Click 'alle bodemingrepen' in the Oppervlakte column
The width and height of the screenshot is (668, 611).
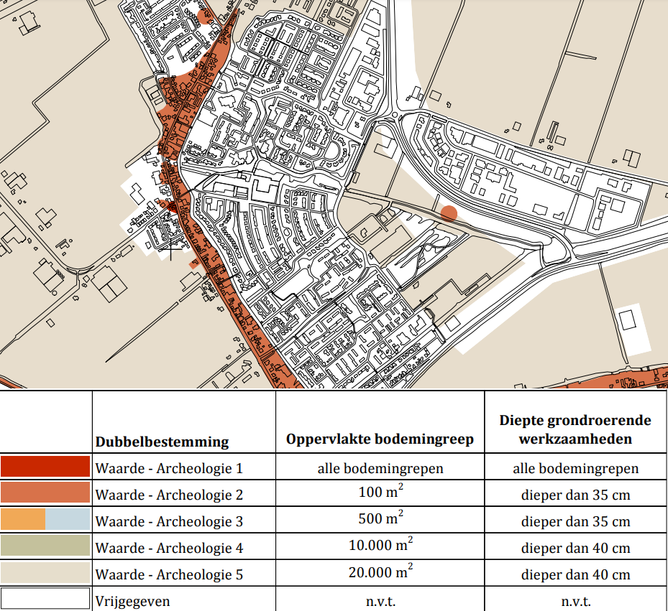(380, 468)
